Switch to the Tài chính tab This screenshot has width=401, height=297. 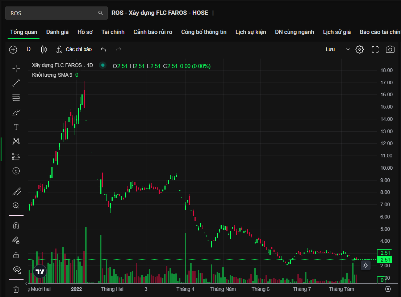[113, 32]
